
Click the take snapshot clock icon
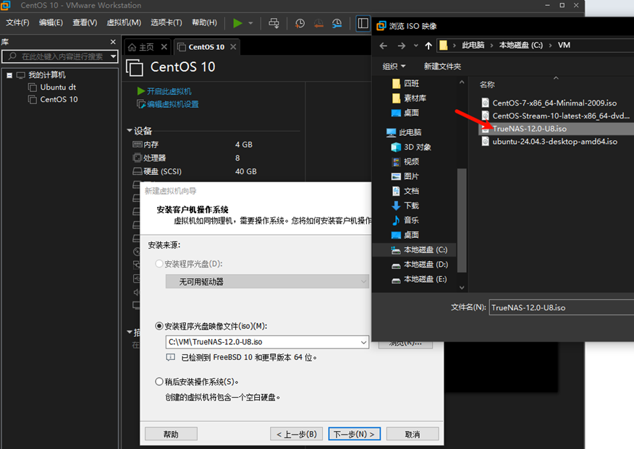300,23
